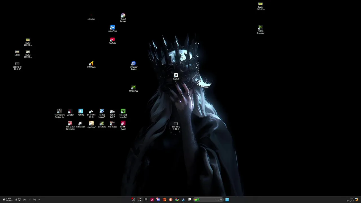Launch RISK Global Domination shortcut

point(70,125)
